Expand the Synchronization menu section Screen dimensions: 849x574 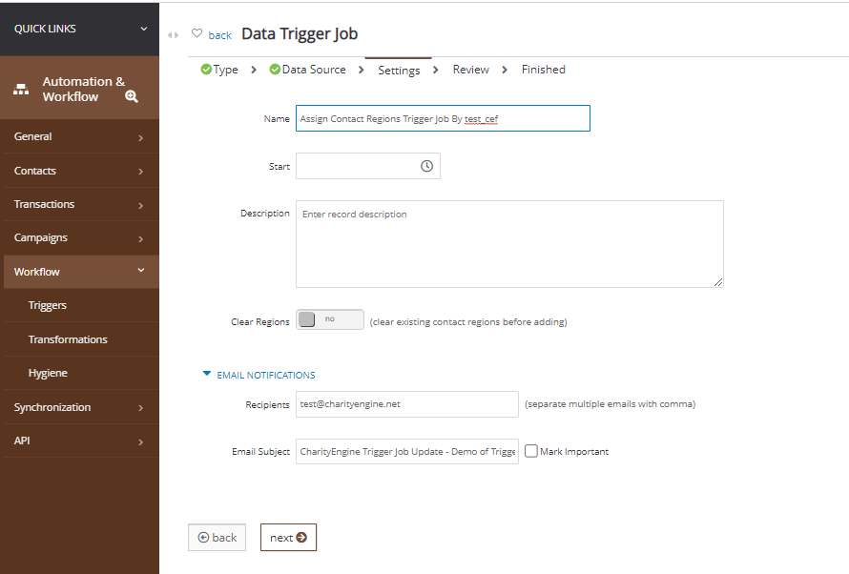pyautogui.click(x=81, y=407)
